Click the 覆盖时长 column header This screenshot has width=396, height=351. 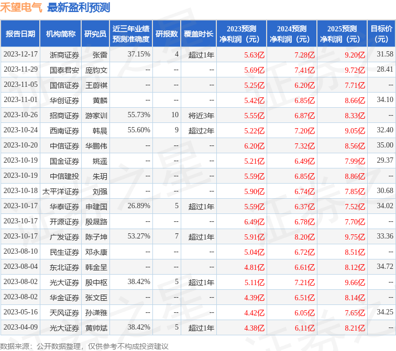click(199, 34)
